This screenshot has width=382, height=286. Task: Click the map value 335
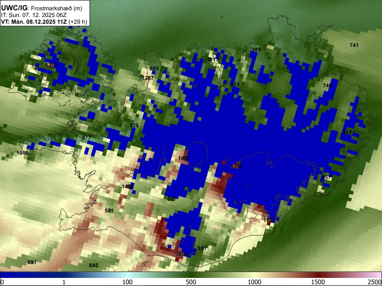coord(134,126)
